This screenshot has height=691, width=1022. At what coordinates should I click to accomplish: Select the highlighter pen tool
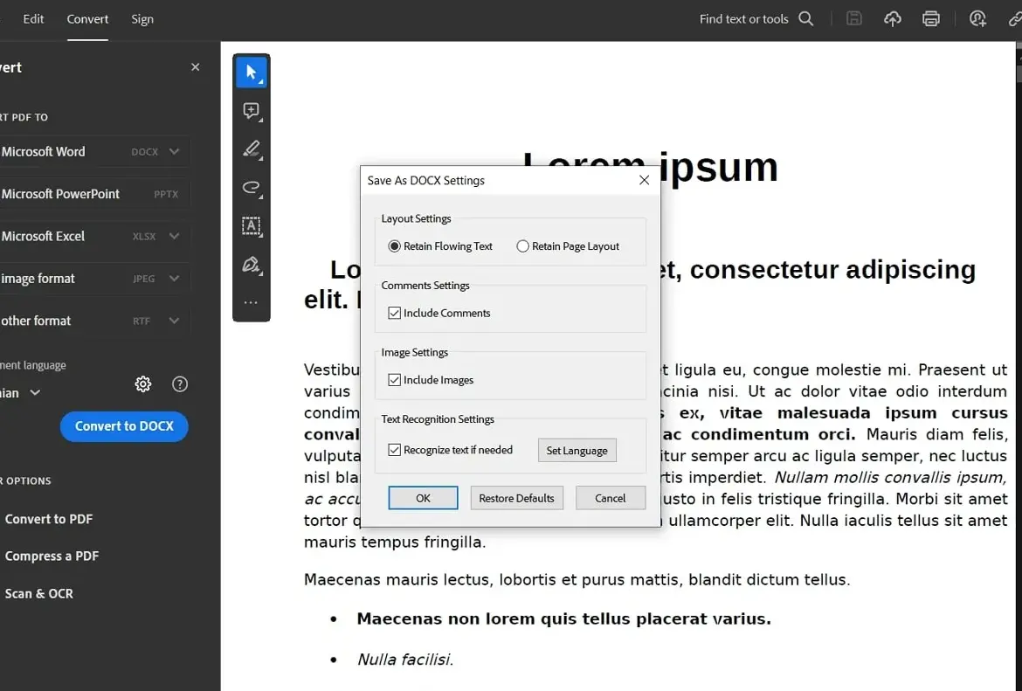click(x=251, y=149)
